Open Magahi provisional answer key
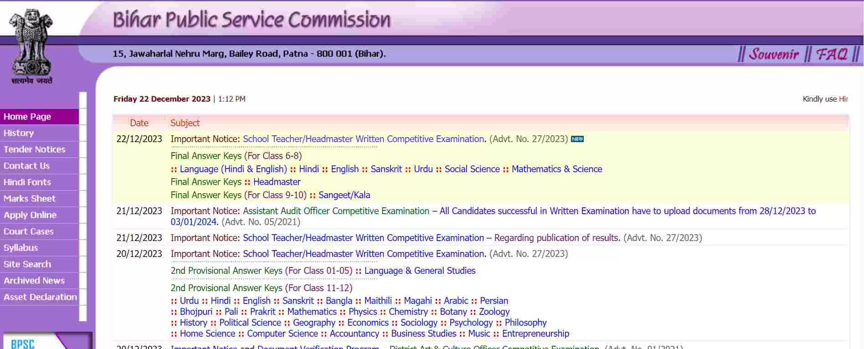Image resolution: width=864 pixels, height=349 pixels. click(418, 301)
